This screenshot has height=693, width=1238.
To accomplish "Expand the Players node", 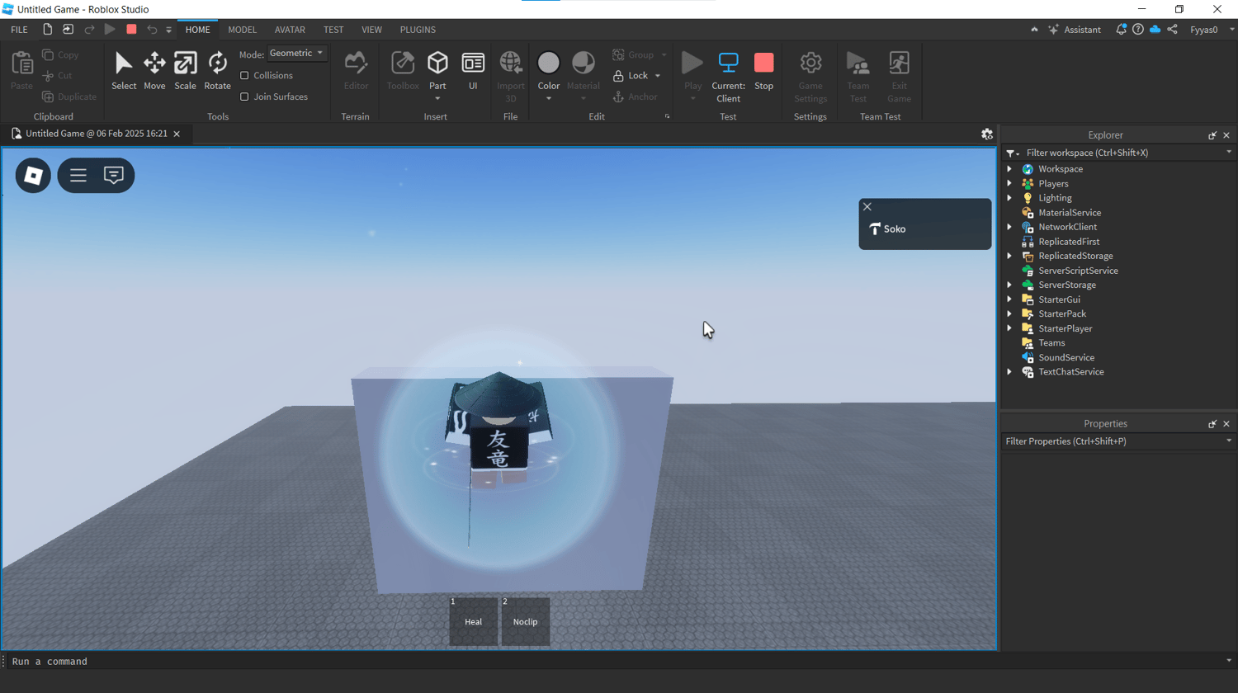I will [1009, 184].
